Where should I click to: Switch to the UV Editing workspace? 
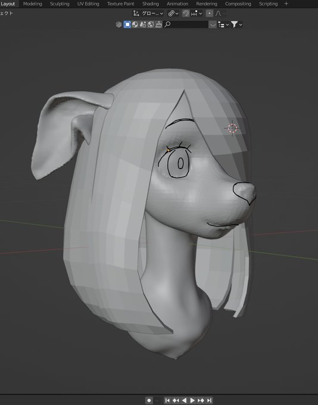tap(88, 4)
